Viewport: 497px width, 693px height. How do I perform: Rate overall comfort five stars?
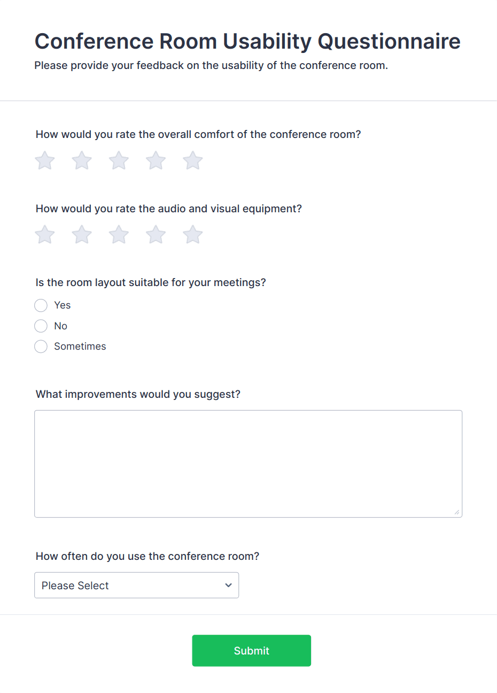pos(193,160)
